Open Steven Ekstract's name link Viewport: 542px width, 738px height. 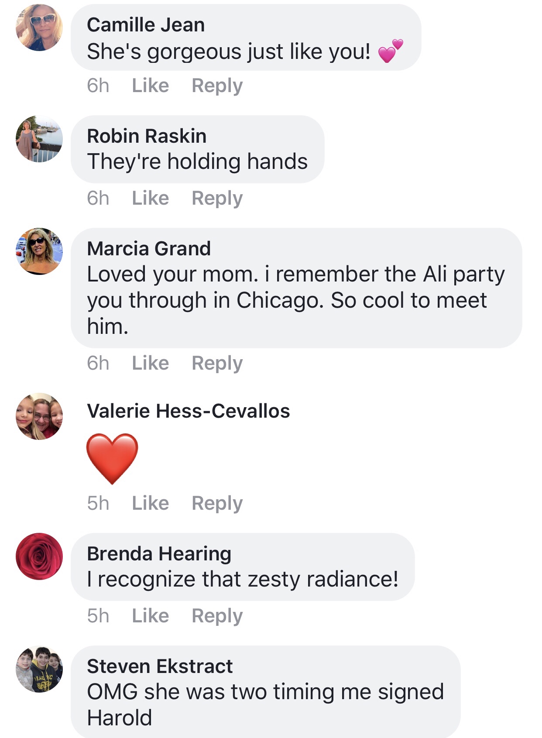coord(160,666)
